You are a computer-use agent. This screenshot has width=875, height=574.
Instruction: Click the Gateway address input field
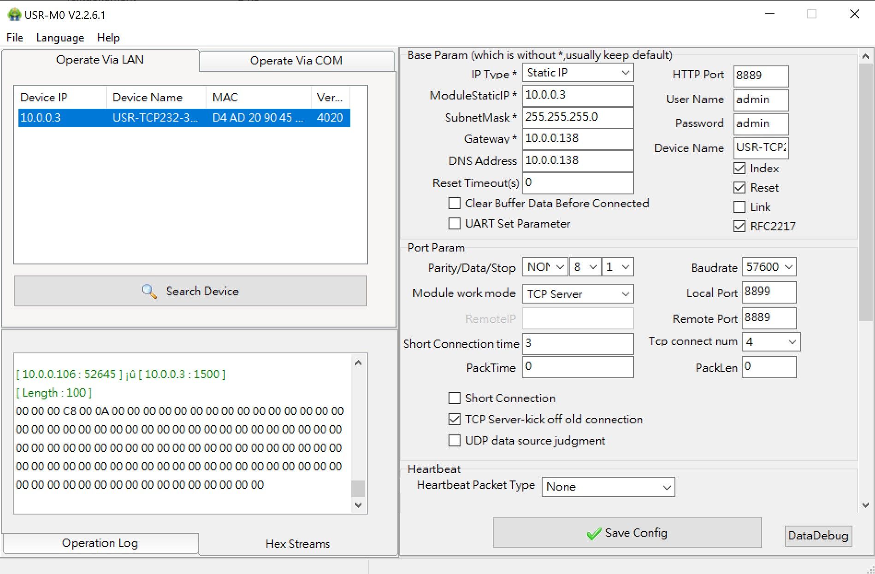[578, 139]
